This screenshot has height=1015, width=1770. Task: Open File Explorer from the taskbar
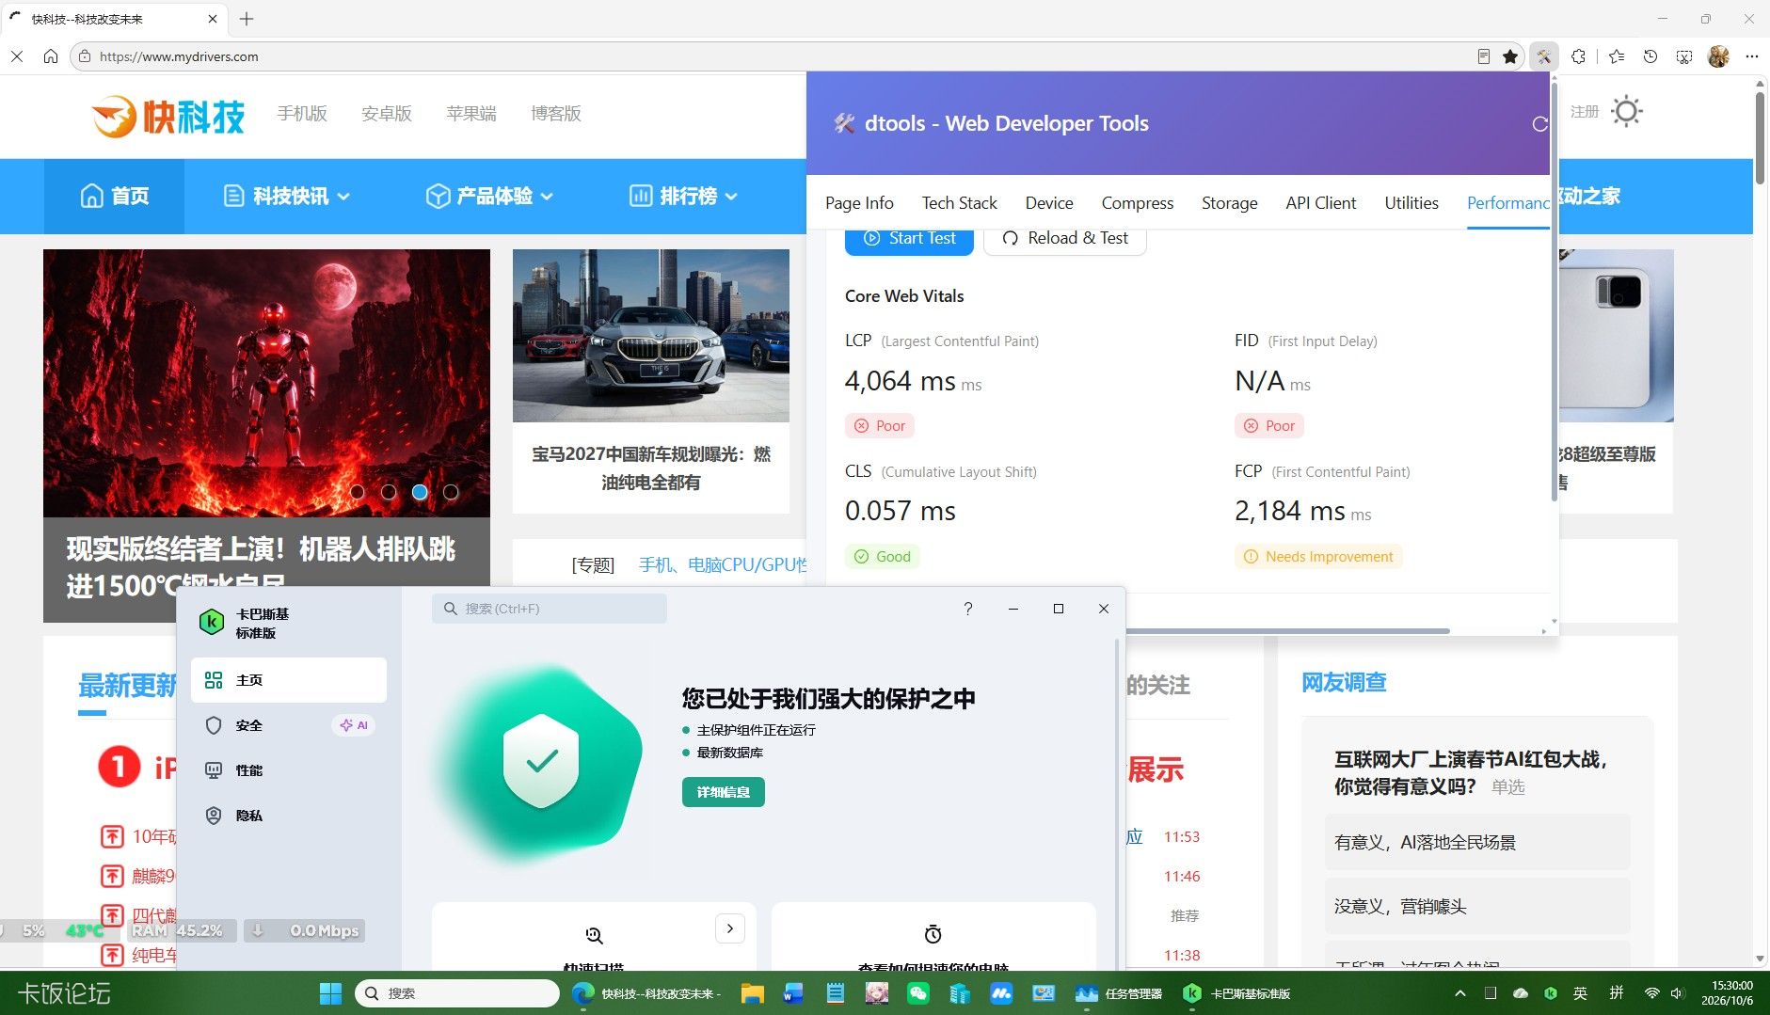[752, 993]
